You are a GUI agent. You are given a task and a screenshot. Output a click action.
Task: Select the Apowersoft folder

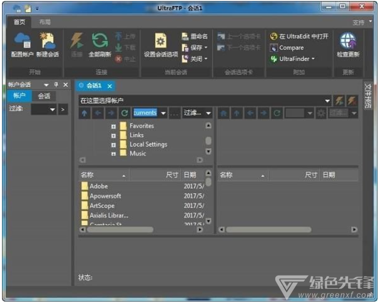[x=105, y=196]
